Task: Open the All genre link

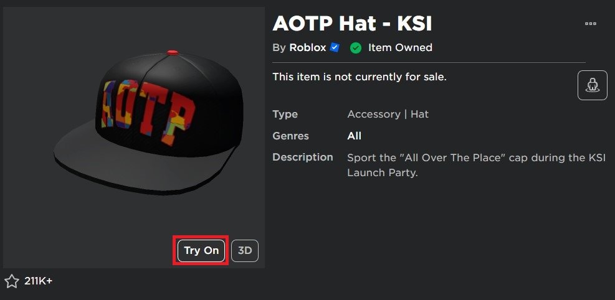Action: [x=354, y=136]
